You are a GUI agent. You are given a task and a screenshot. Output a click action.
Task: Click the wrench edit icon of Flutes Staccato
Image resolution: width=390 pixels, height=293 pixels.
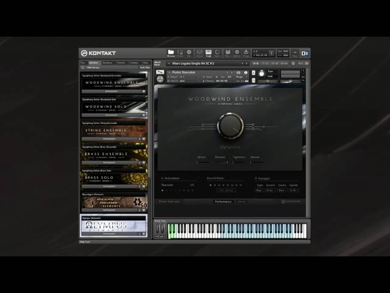click(160, 72)
